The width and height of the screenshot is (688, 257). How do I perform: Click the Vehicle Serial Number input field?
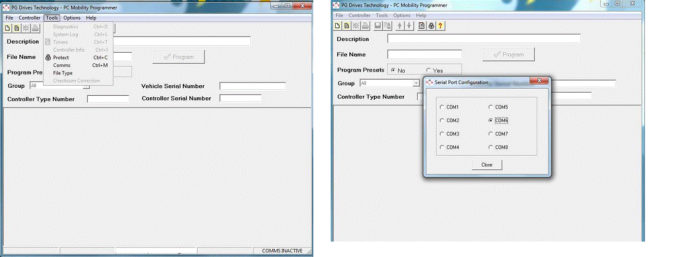252,86
